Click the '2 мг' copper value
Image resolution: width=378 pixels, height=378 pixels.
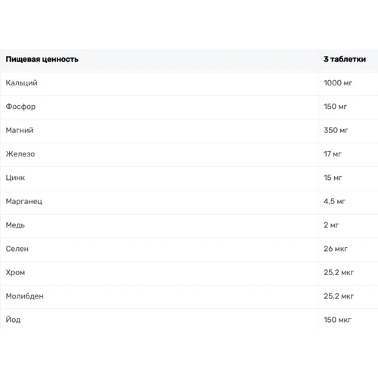(331, 225)
